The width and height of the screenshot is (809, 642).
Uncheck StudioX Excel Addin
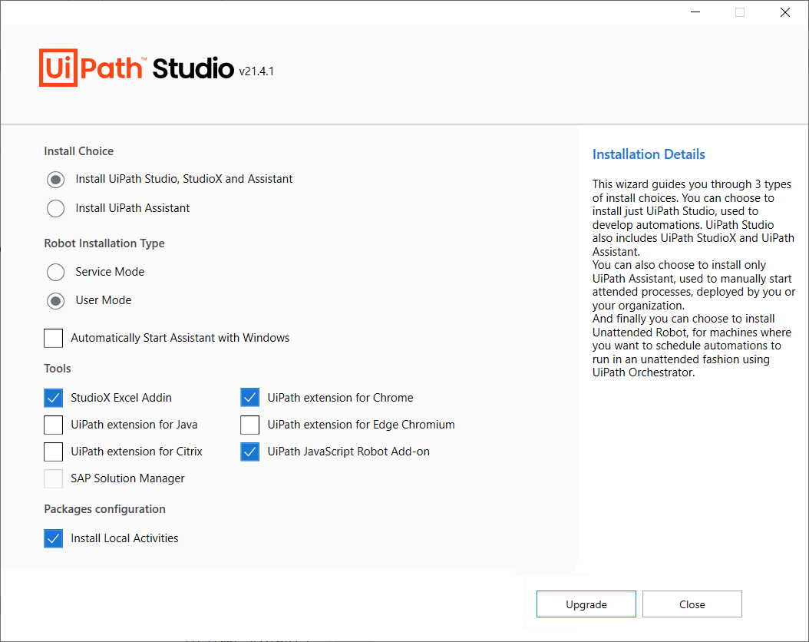(54, 398)
